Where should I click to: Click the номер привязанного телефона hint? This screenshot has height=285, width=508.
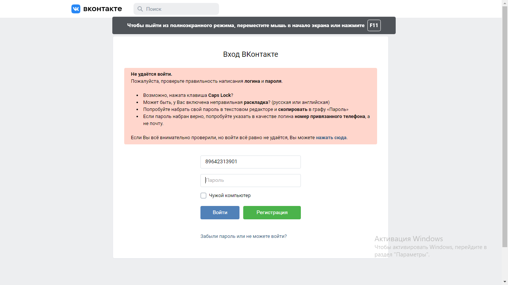[x=256, y=120]
